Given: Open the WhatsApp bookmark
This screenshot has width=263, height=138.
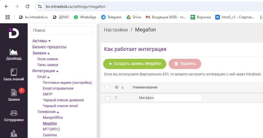Looking at the screenshot, I should pyautogui.click(x=85, y=17).
